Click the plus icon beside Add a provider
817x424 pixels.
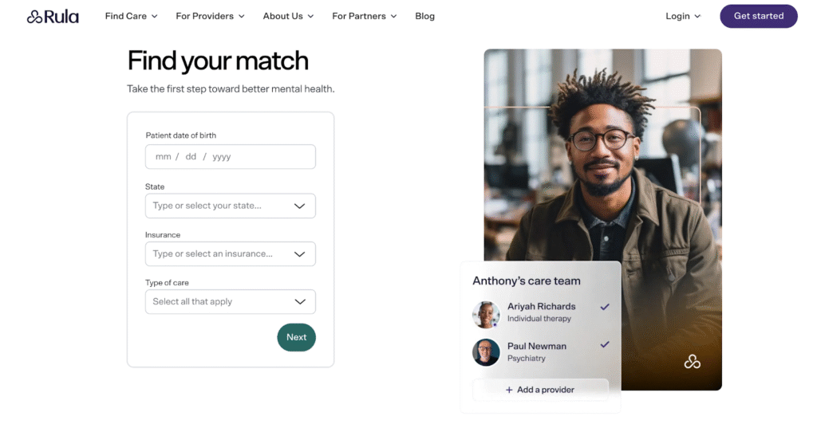(509, 390)
